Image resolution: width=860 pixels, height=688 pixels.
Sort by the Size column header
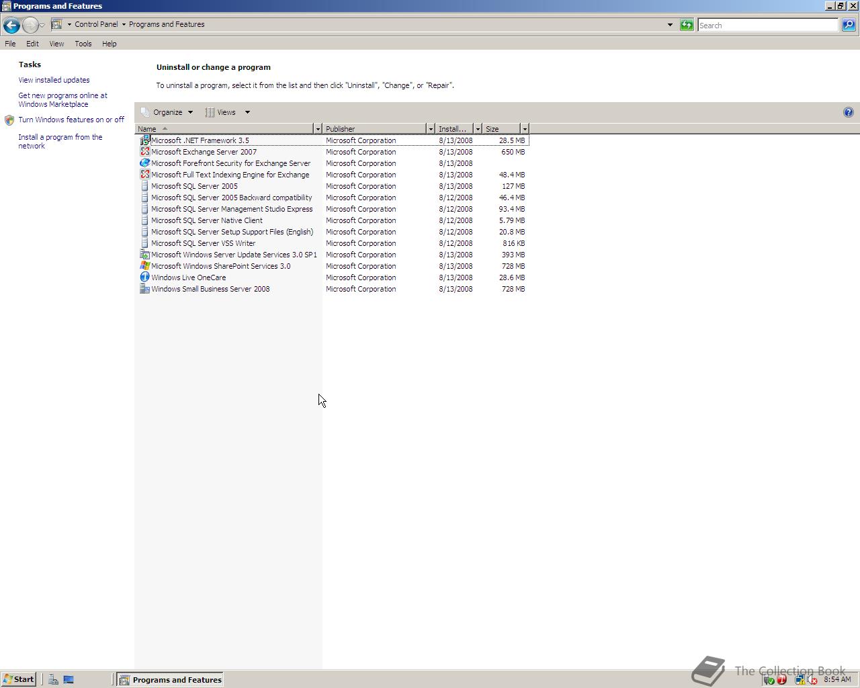pos(501,128)
